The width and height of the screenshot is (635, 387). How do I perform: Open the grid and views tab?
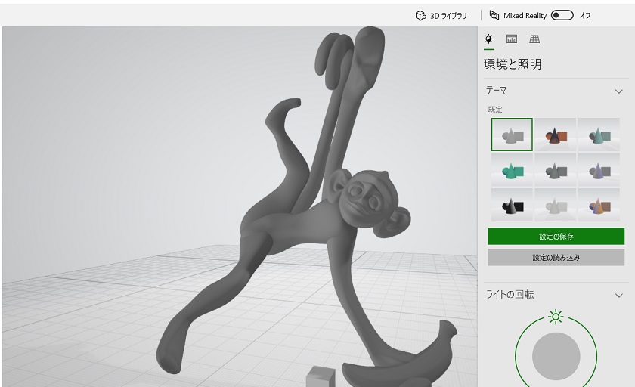[534, 39]
